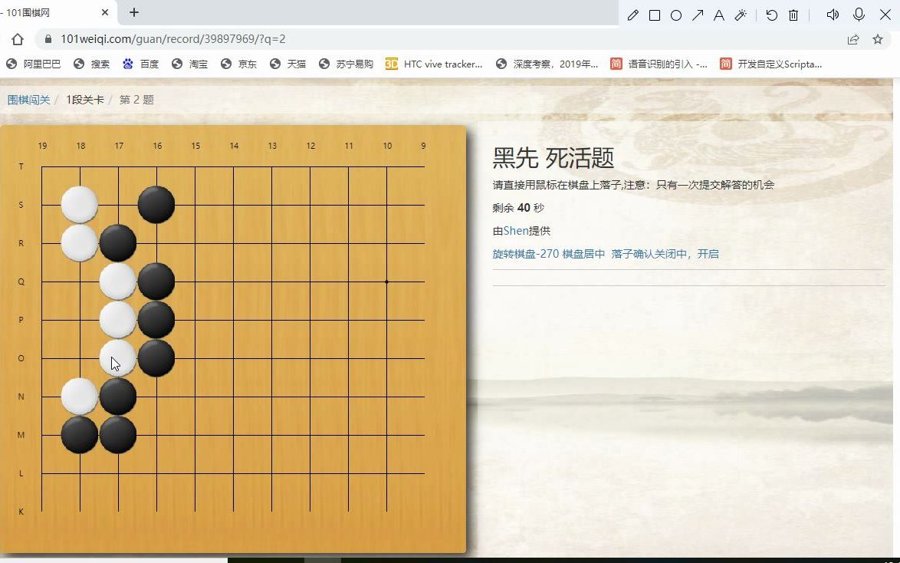Click the black stone at Q16
Screen dimensions: 900x563
point(156,281)
